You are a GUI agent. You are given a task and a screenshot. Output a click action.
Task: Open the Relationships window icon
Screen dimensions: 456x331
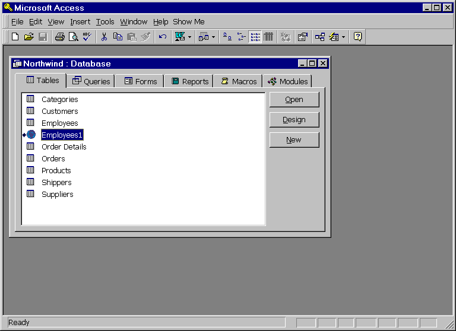tap(319, 37)
